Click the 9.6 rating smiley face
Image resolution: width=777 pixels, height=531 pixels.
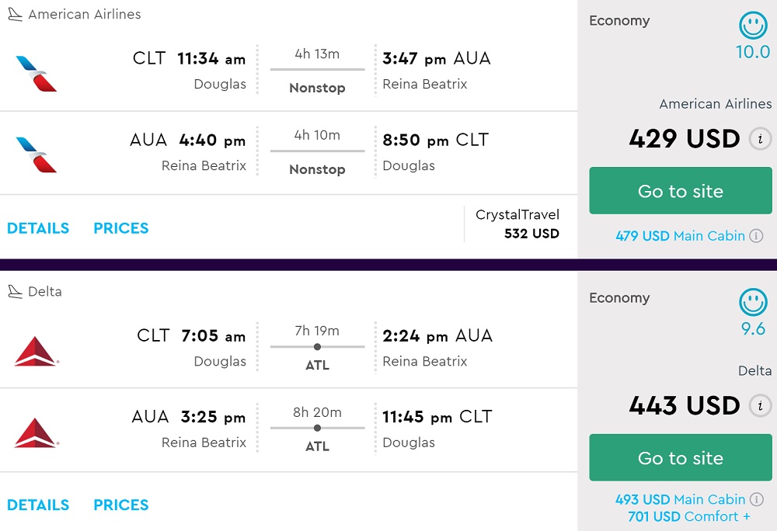coord(753,303)
